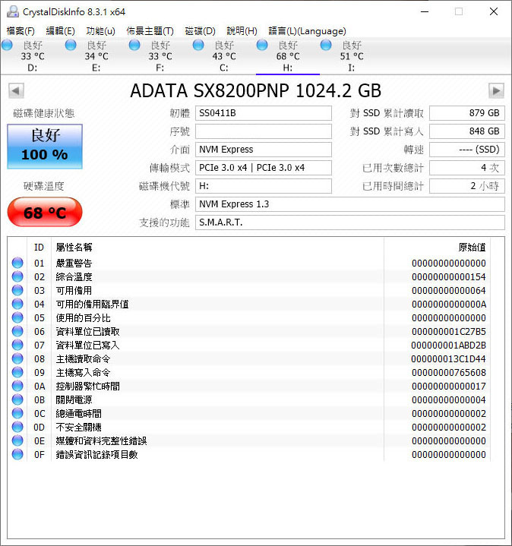Open the 檔案(F) menu
Screen dimensions: 512x546
click(21, 31)
